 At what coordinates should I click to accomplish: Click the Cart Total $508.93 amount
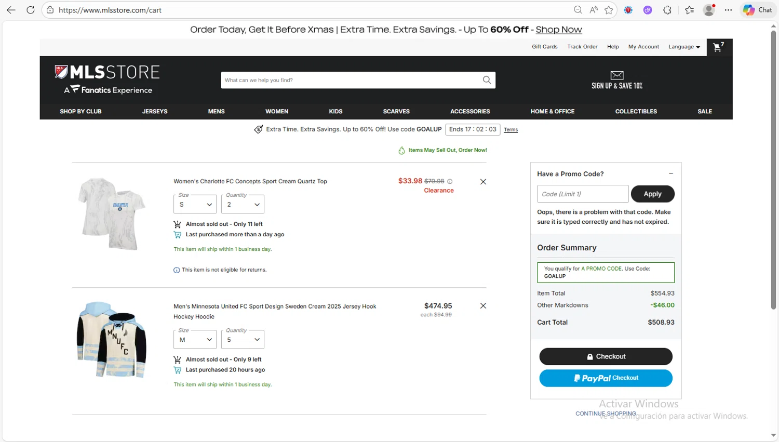point(661,322)
